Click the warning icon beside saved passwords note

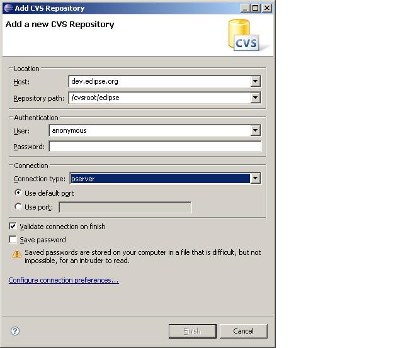[17, 253]
